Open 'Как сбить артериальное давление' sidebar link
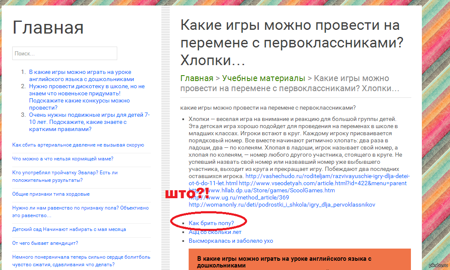 click(x=78, y=145)
